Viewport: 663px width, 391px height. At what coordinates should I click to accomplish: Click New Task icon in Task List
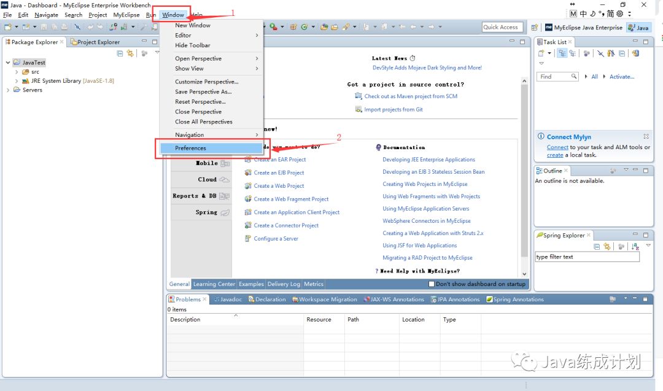[541, 53]
